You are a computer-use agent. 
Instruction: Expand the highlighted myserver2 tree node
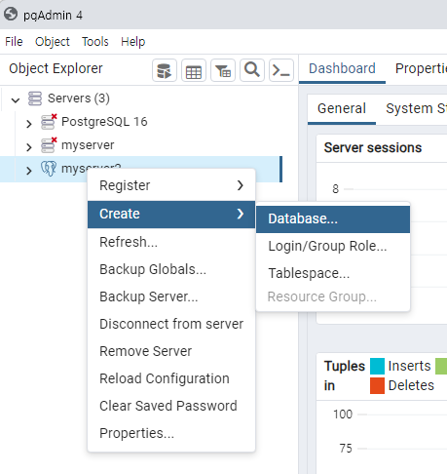(29, 171)
